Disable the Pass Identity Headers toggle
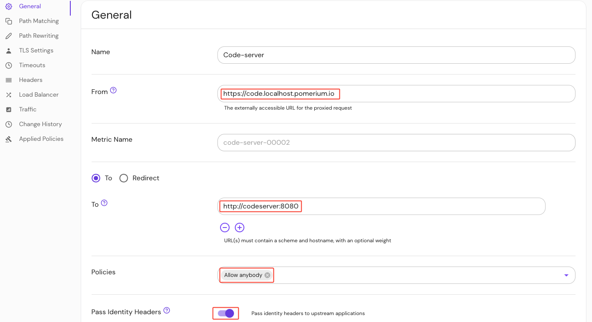This screenshot has height=322, width=592. [226, 313]
